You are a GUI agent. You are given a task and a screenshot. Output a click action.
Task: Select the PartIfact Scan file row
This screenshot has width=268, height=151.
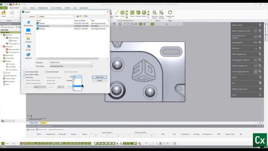click(72, 26)
